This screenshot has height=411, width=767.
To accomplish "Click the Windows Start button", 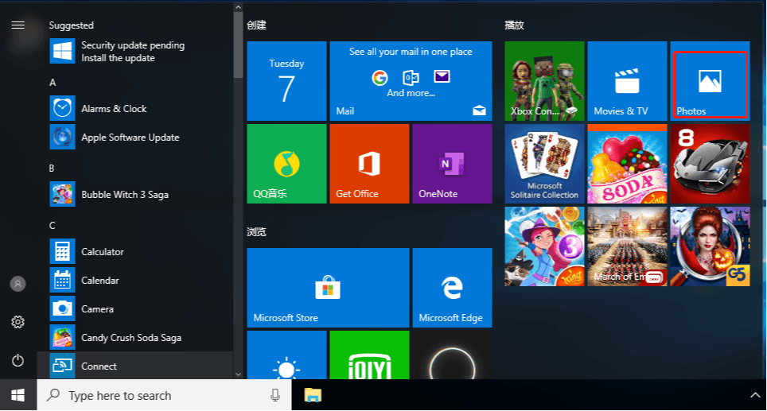I will pyautogui.click(x=18, y=395).
